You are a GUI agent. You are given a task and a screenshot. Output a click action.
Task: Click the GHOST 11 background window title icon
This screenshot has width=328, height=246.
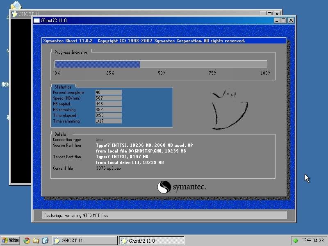coord(15,14)
